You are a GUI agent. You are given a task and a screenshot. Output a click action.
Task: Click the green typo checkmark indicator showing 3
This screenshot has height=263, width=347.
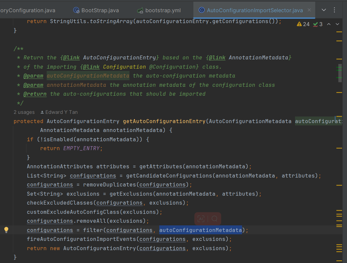pos(318,24)
